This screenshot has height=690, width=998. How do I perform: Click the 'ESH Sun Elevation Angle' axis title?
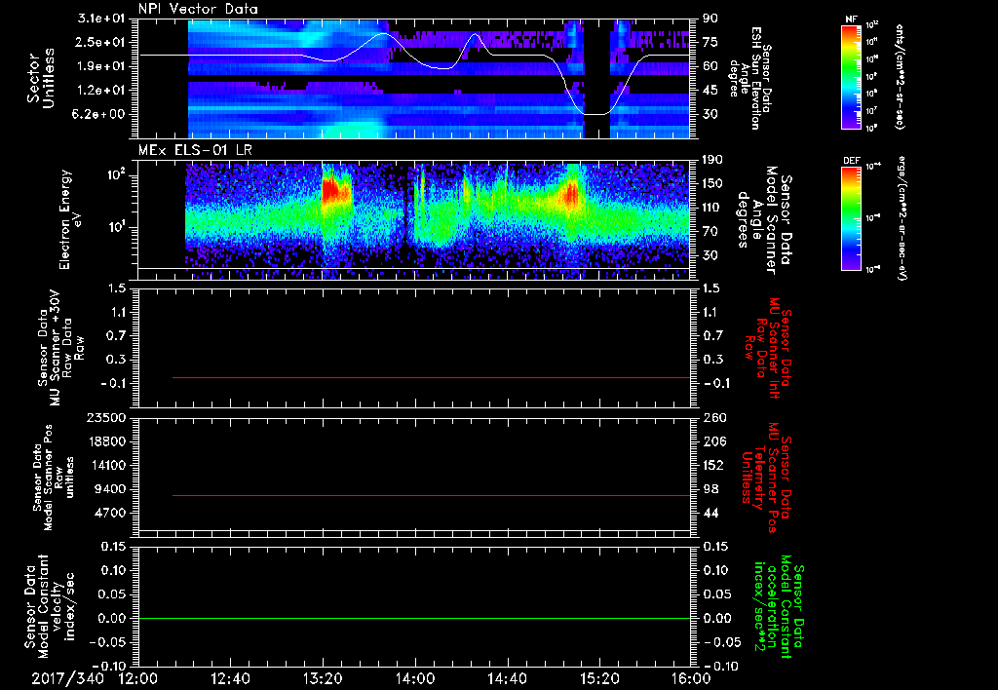click(x=751, y=78)
